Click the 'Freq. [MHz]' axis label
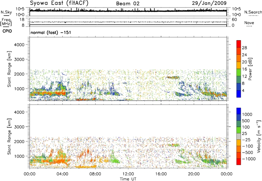Screen dimensions: 262x181 (x=6, y=22)
